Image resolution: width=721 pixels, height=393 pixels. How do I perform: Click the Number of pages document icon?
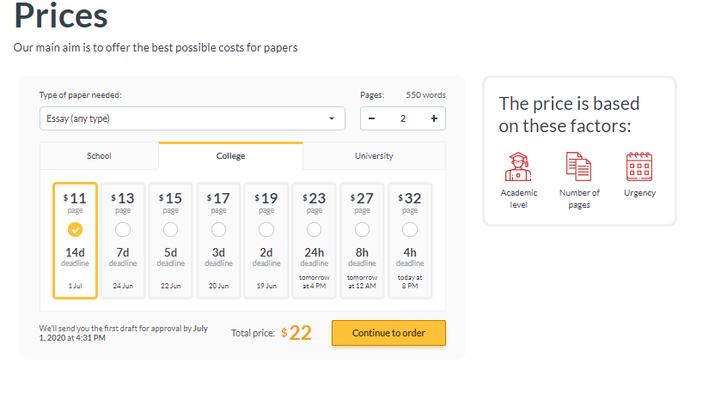point(578,166)
